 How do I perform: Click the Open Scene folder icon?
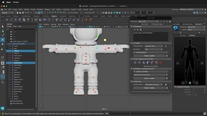click(20, 13)
